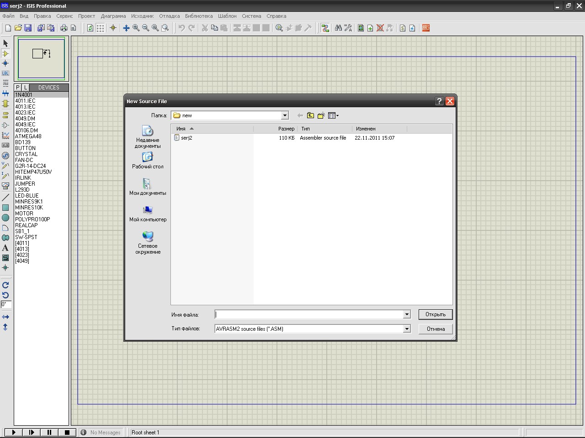Open the Desktop (Рабочий стол) location
585x438 pixels.
(148, 161)
